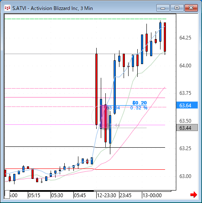Click the red horizontal line near 63.05
The width and height of the screenshot is (202, 203).
pos(85,169)
